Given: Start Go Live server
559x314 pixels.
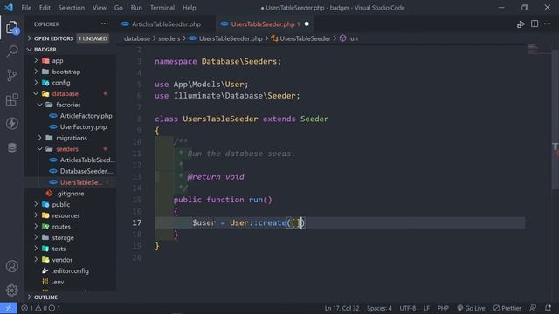Looking at the screenshot, I should (472, 308).
